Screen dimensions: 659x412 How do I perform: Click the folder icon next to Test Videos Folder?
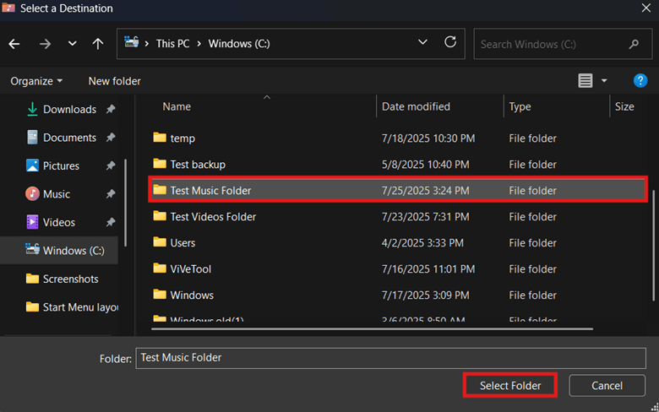pos(160,216)
